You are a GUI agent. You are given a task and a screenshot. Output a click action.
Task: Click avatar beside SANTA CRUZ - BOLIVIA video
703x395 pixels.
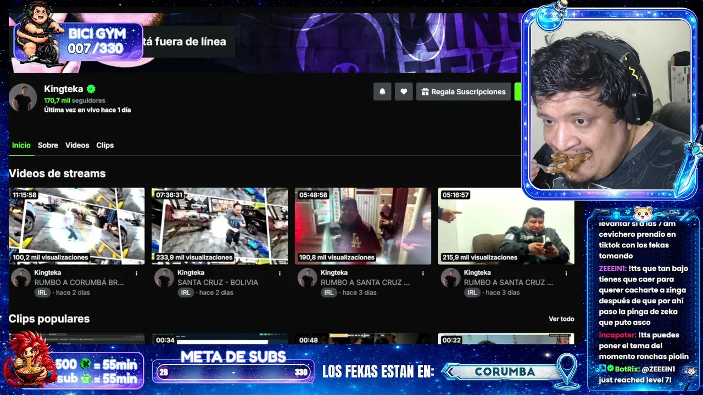(x=164, y=278)
